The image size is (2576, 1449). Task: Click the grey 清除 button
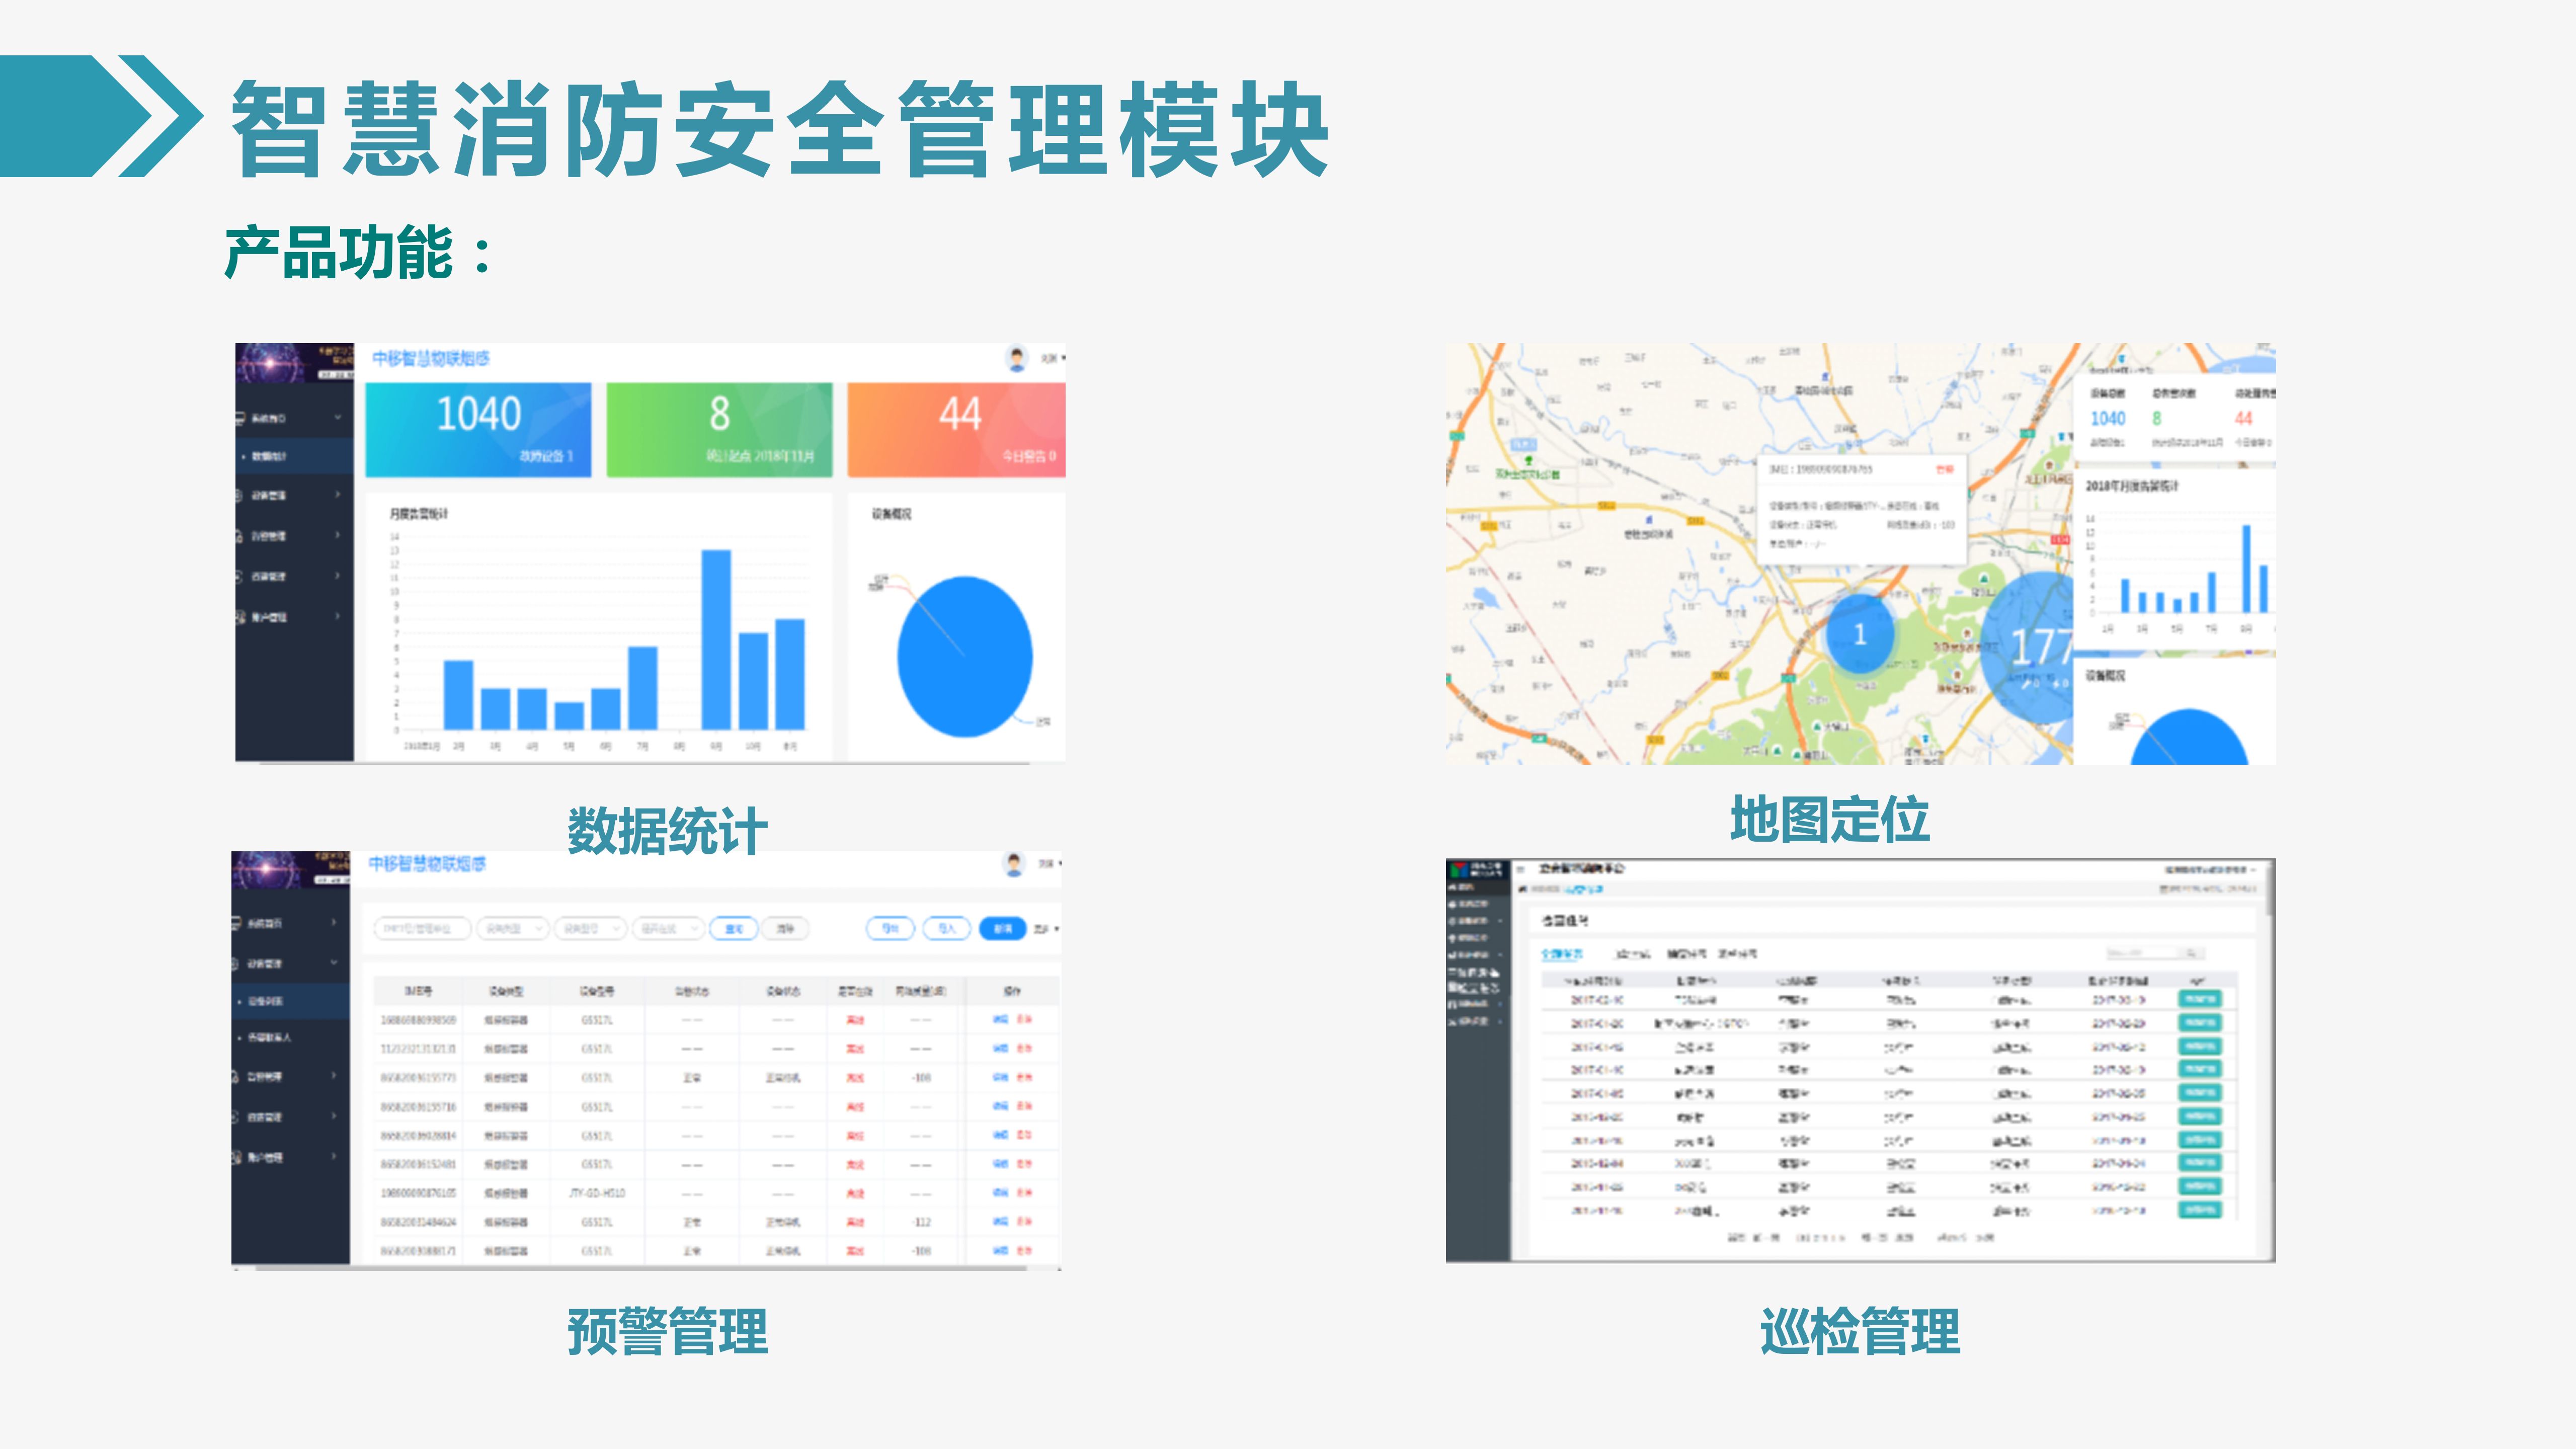tap(786, 929)
